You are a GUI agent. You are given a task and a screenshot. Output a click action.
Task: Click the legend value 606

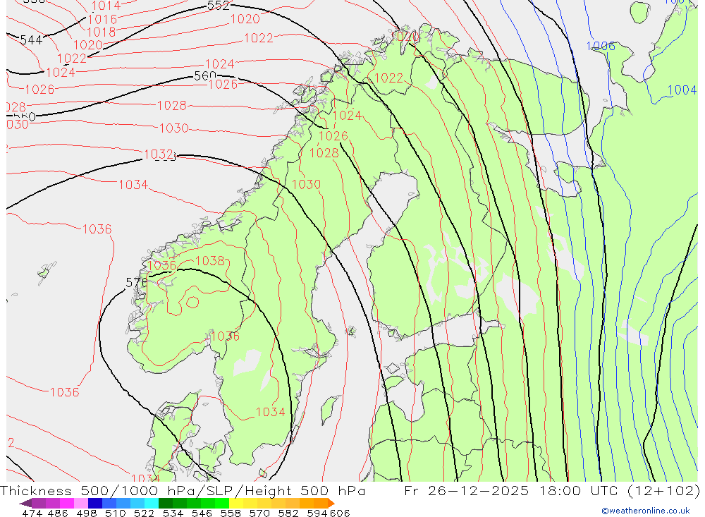pyautogui.click(x=339, y=513)
